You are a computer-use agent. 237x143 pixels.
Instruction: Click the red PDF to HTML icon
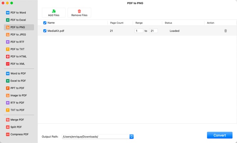pyautogui.click(x=8, y=56)
